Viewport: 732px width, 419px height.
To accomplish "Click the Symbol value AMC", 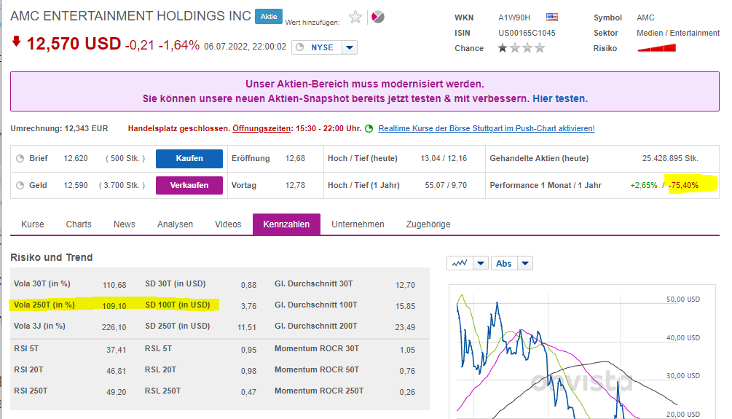I will (645, 17).
